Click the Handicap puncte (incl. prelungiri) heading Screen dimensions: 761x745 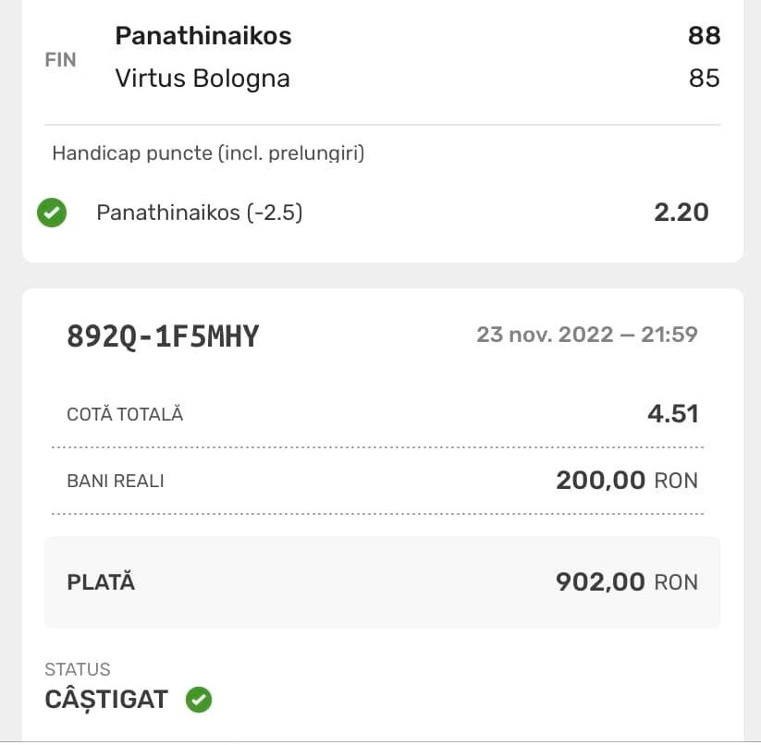tap(208, 153)
